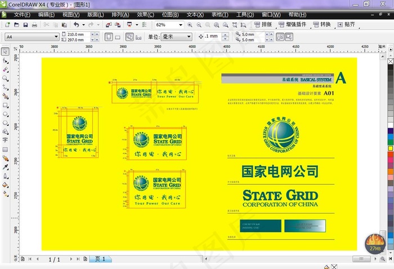Open the 编辑(E) menu

(46, 15)
